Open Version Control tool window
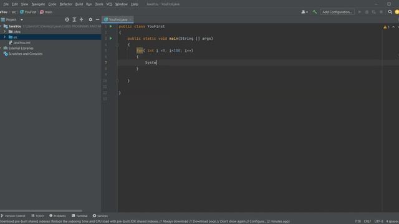The image size is (399, 224). click(12, 216)
